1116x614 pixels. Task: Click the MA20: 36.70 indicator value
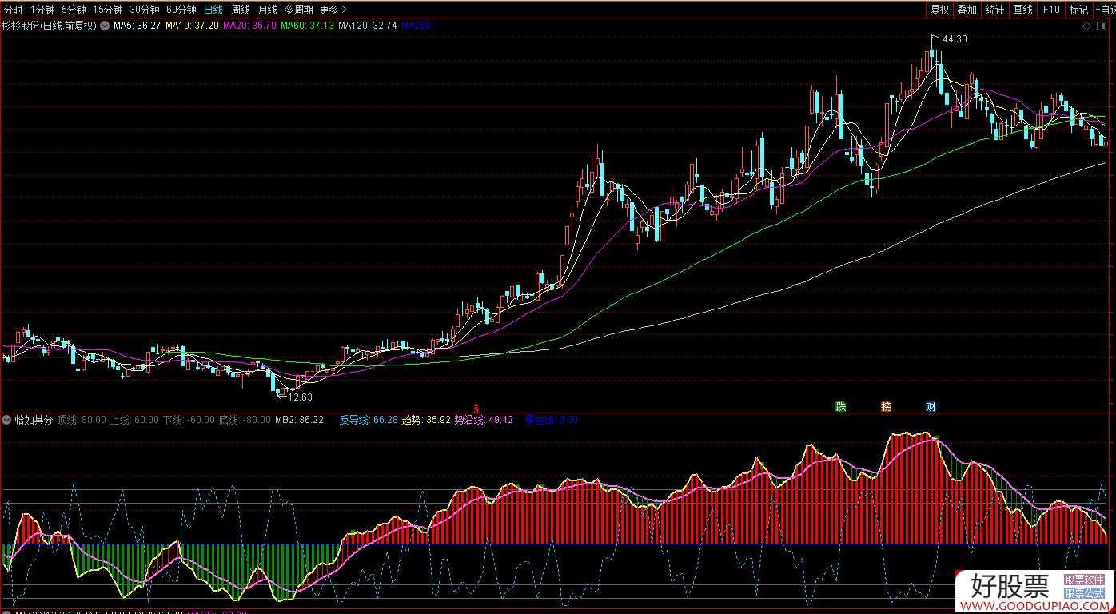[249, 26]
